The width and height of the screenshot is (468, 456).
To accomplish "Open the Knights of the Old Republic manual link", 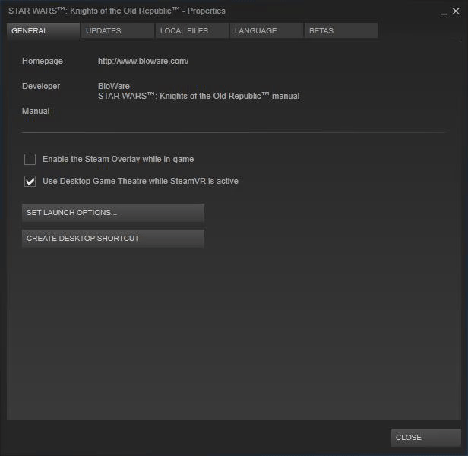I will coord(198,96).
